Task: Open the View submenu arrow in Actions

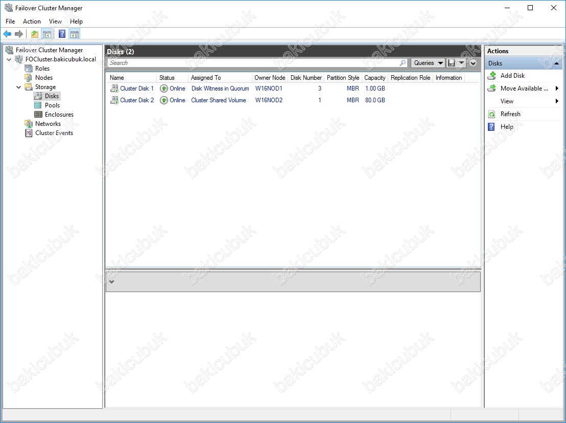Action: click(x=557, y=101)
